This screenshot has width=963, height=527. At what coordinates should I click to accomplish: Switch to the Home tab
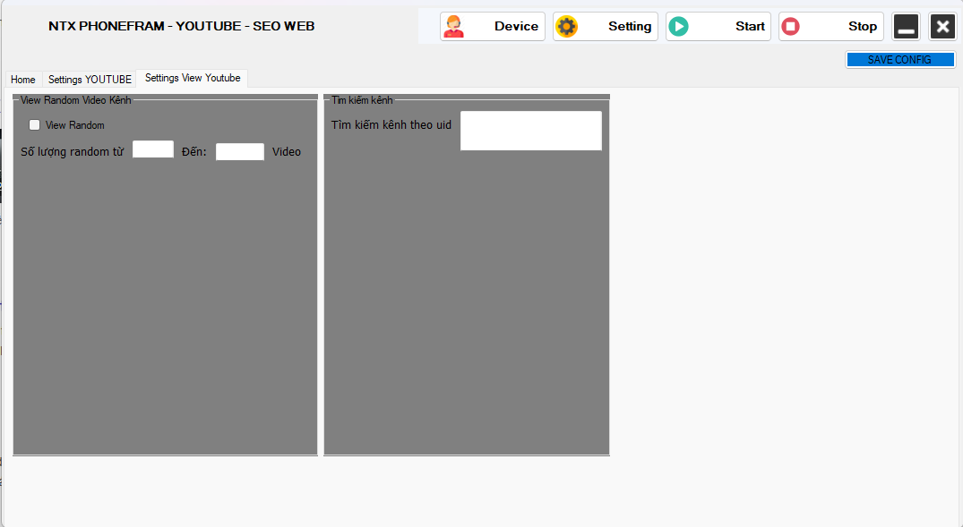tap(23, 80)
